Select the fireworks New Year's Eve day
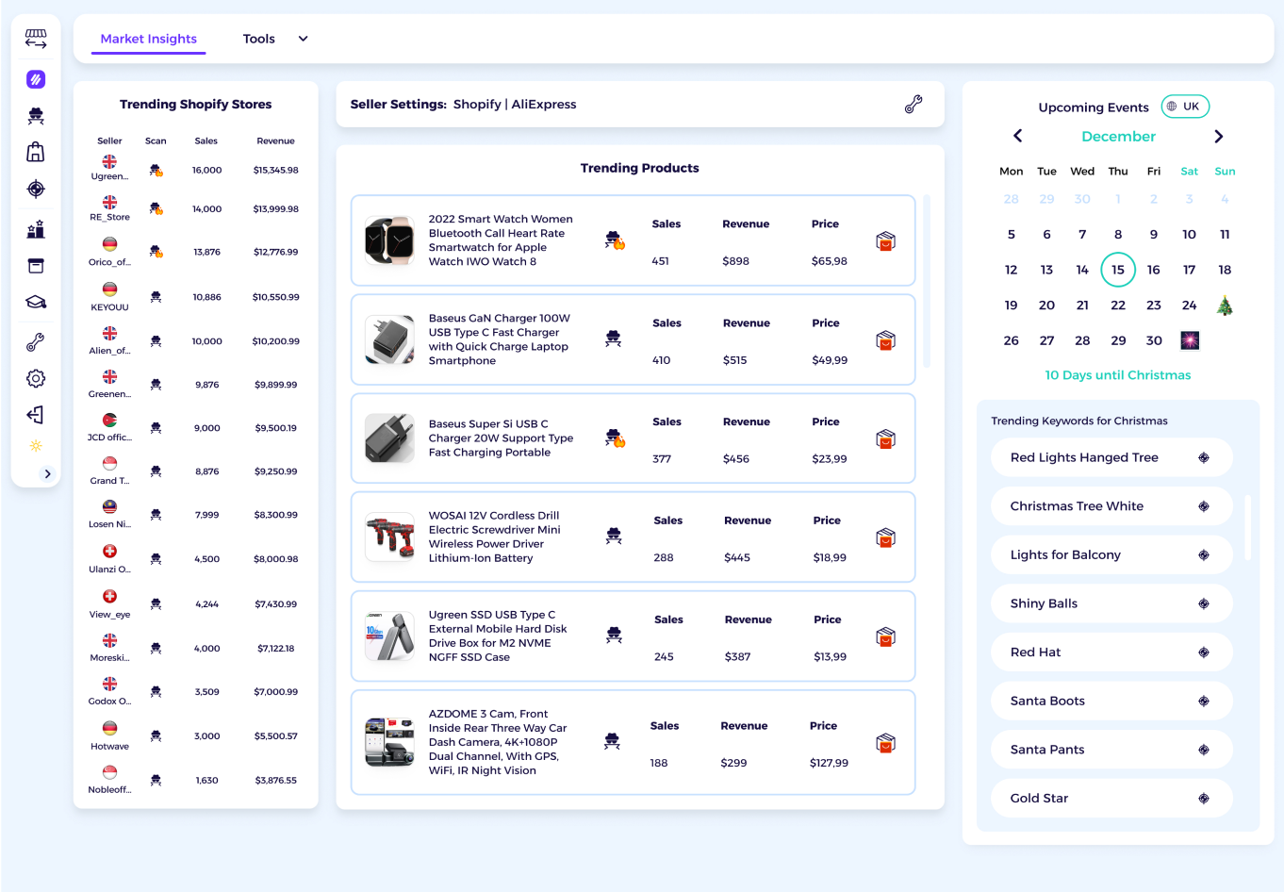 [1190, 340]
